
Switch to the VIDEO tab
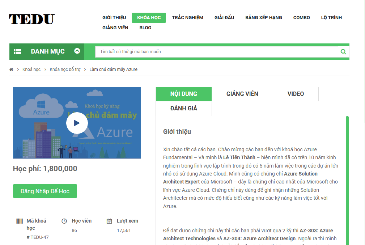(296, 94)
